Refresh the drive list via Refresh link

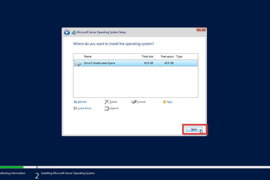[x=82, y=102]
